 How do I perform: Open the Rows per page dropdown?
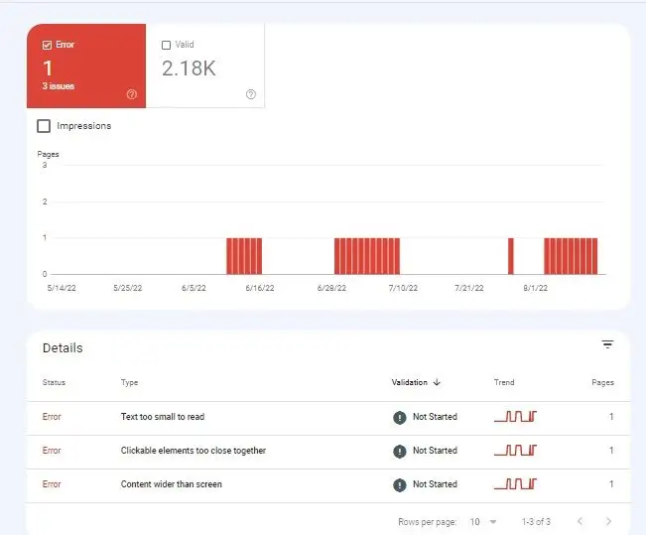(483, 522)
